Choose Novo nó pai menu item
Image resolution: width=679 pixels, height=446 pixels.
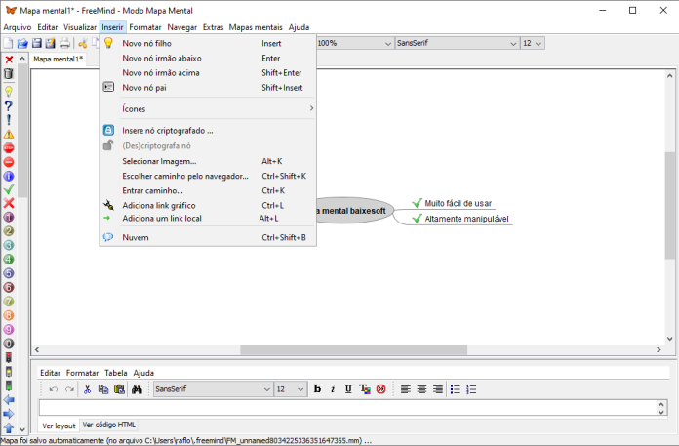(208, 88)
